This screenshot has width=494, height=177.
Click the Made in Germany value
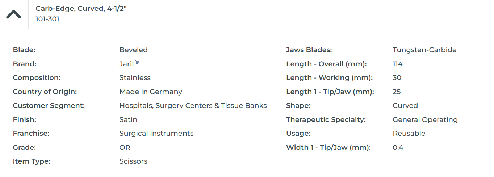click(x=151, y=92)
